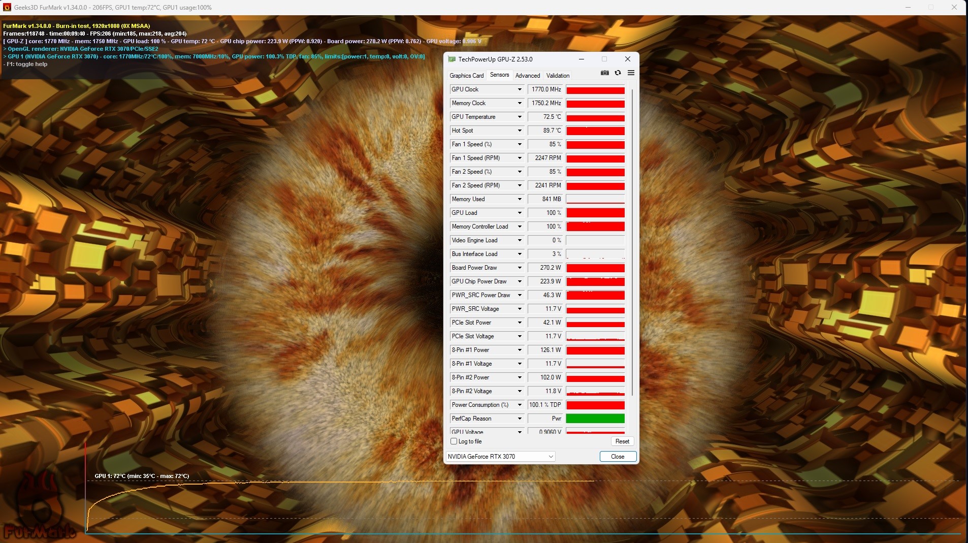The width and height of the screenshot is (968, 543).
Task: Click the 2241 RPM Fan 2 value
Action: (x=545, y=185)
